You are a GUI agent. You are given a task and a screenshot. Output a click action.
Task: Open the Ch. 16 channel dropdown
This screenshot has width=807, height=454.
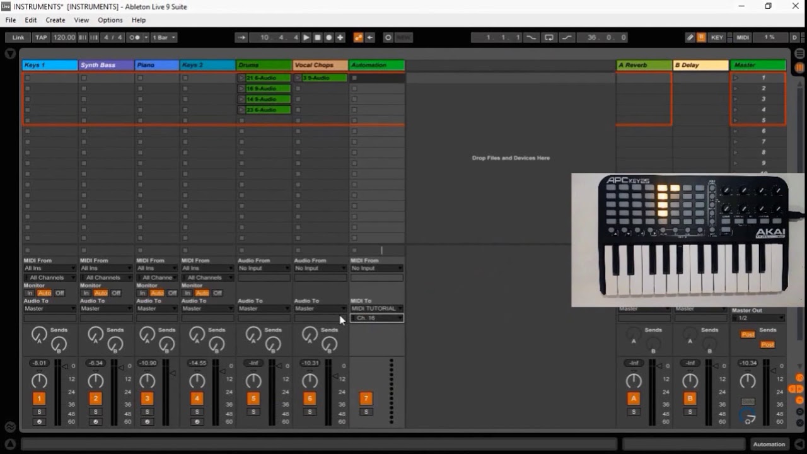(376, 318)
